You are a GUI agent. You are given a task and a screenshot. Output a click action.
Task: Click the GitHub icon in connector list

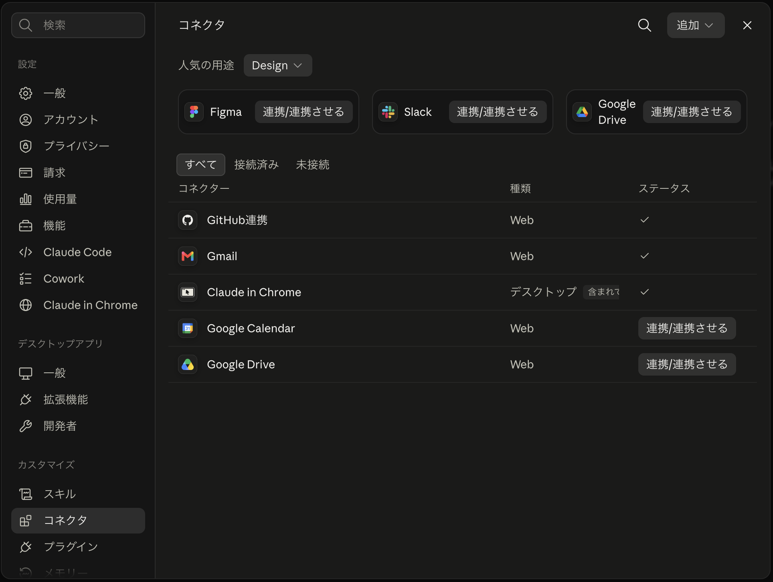pyautogui.click(x=188, y=220)
